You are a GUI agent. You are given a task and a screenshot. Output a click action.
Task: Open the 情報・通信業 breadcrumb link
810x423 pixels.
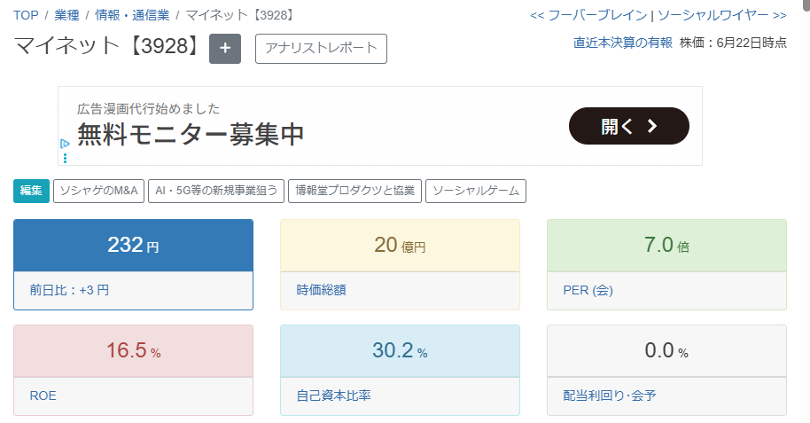tap(132, 15)
